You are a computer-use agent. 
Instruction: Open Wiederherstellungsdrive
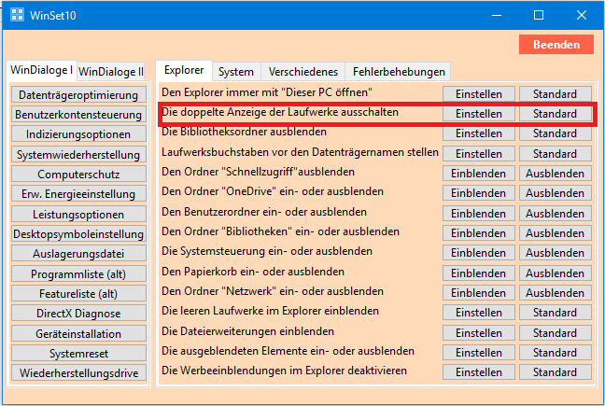click(78, 373)
